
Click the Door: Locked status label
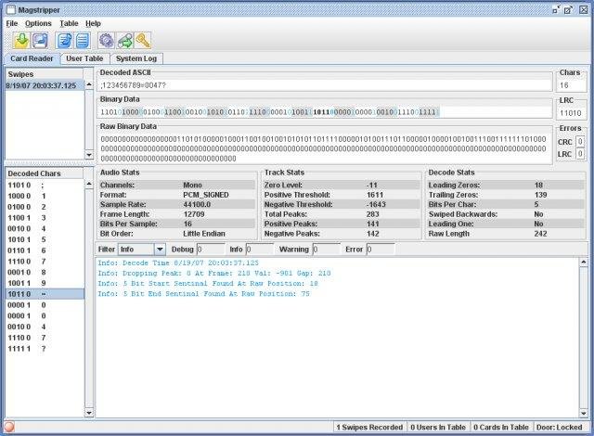558,428
